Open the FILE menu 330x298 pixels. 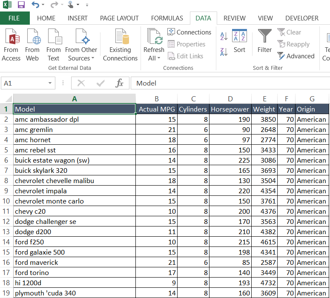14,18
